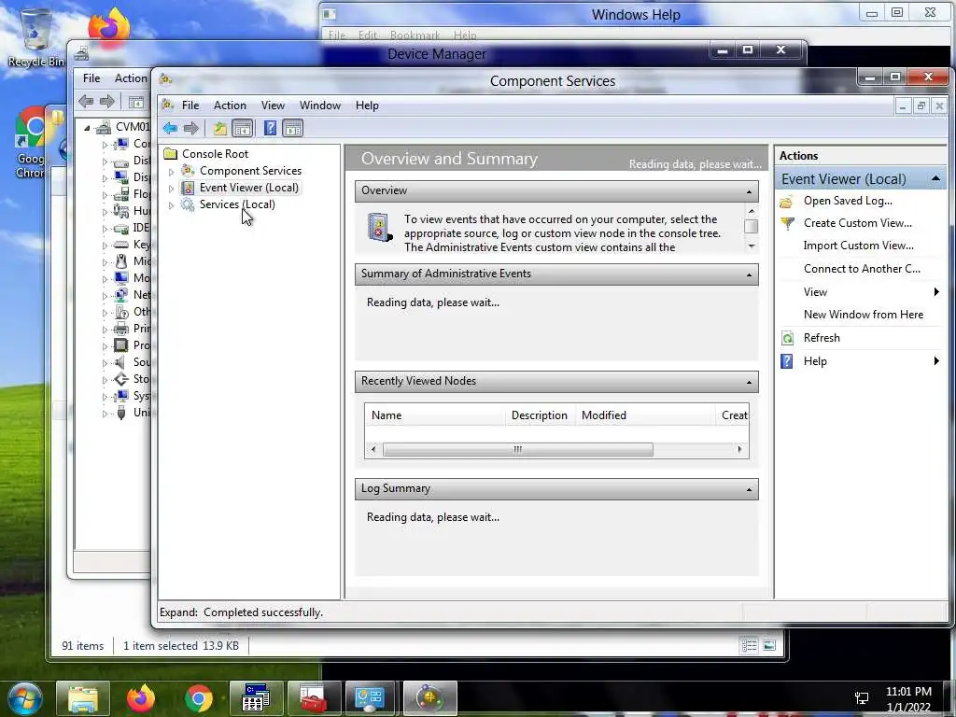956x717 pixels.
Task: Select Services (Local) tree node
Action: [236, 204]
